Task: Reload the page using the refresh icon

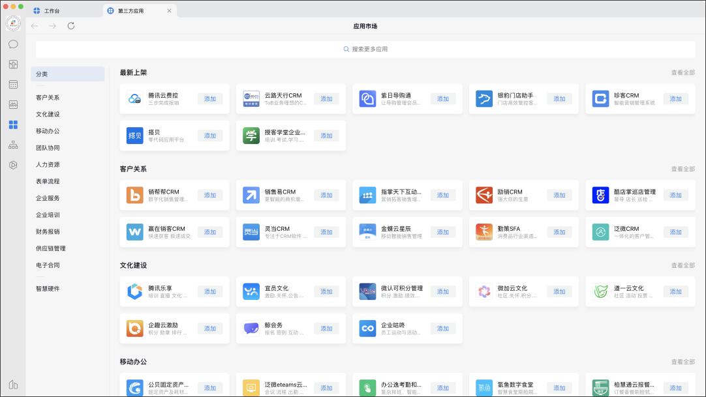Action: tap(71, 26)
